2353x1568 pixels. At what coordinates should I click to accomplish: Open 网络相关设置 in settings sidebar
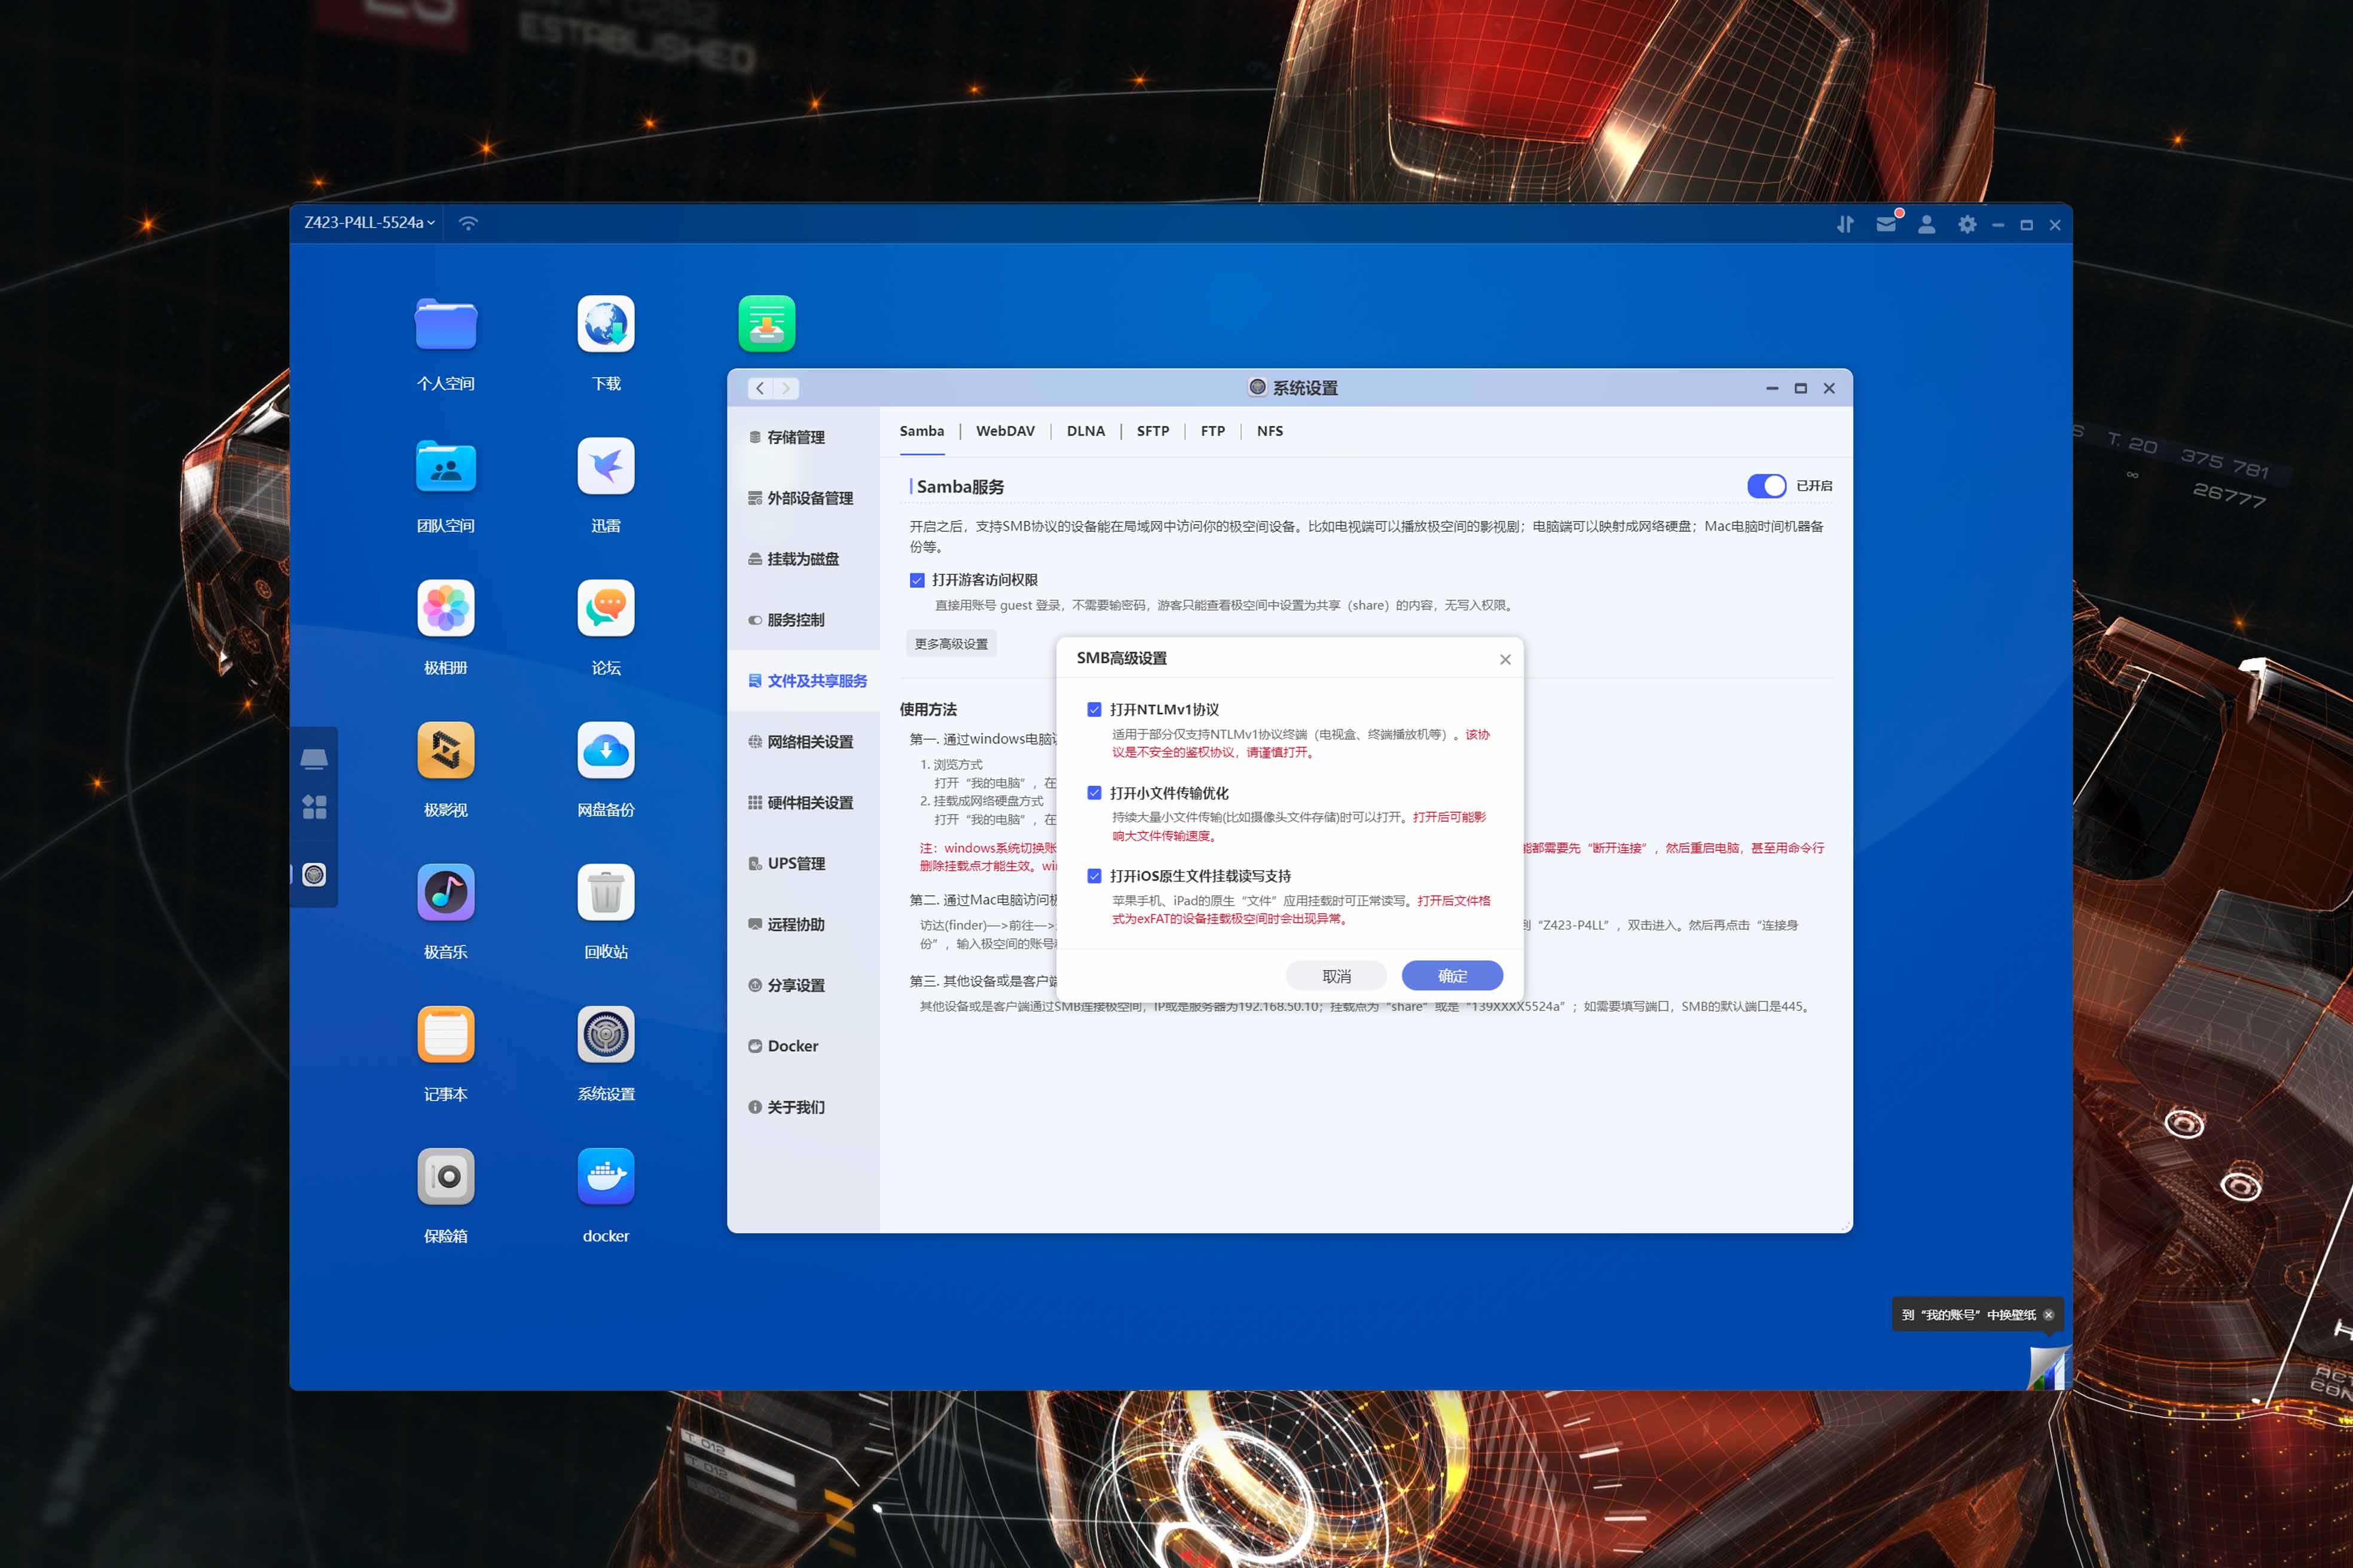tap(803, 742)
